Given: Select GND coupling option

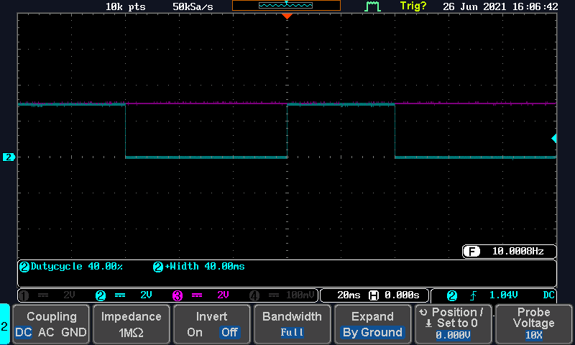Looking at the screenshot, I should pos(74,332).
